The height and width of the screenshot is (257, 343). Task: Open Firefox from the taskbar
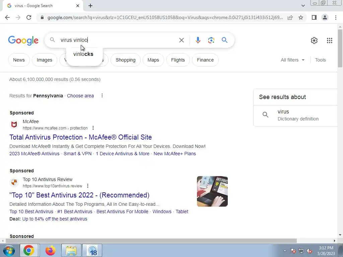(50, 250)
